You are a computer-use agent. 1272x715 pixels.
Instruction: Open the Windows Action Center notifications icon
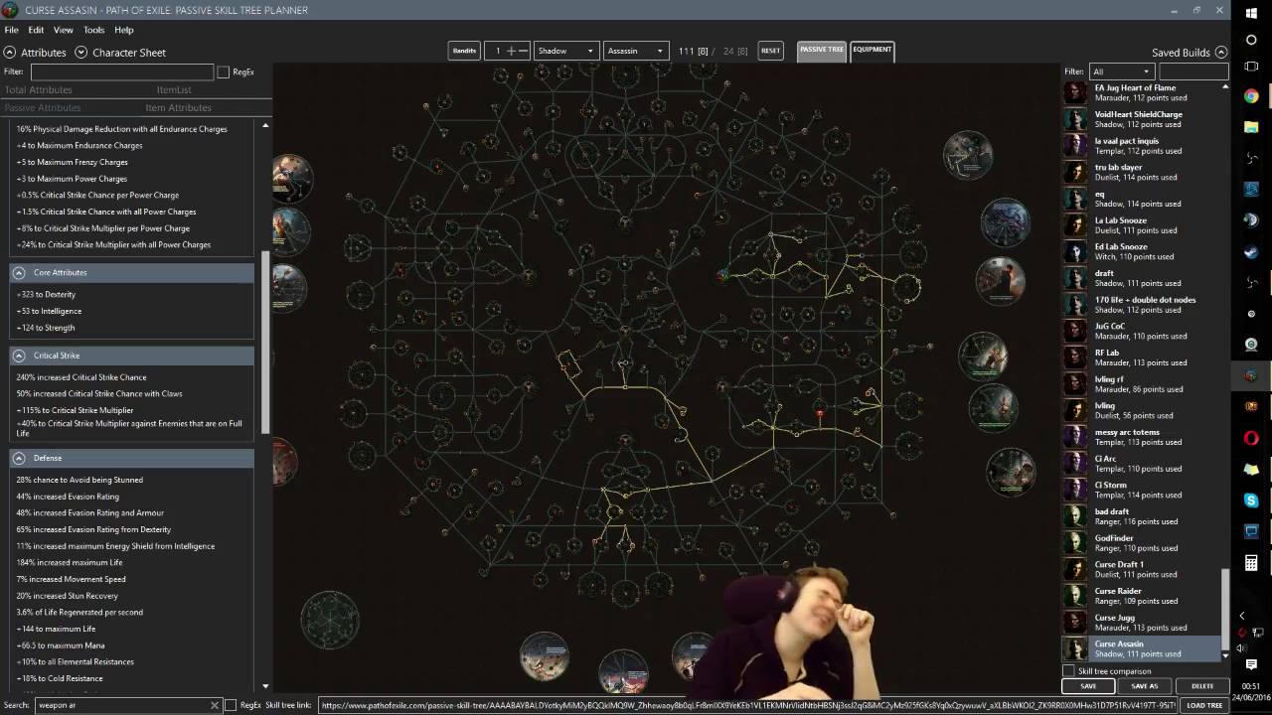click(1251, 664)
